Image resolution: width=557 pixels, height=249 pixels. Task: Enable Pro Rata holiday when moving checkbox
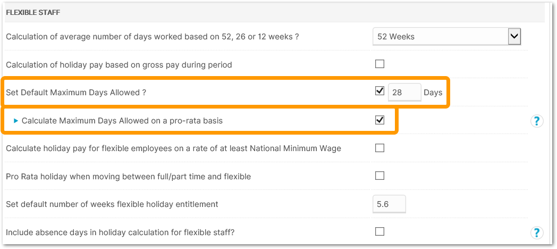pos(379,176)
